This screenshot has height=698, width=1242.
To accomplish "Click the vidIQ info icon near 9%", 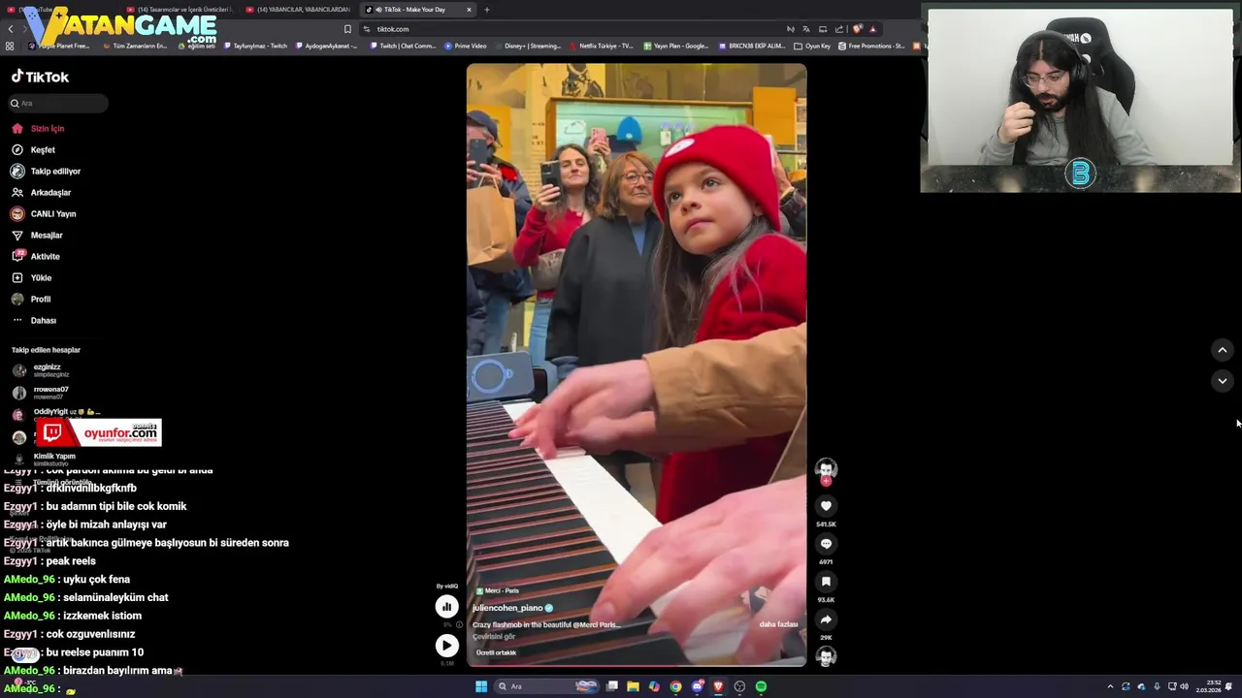I will point(459,625).
